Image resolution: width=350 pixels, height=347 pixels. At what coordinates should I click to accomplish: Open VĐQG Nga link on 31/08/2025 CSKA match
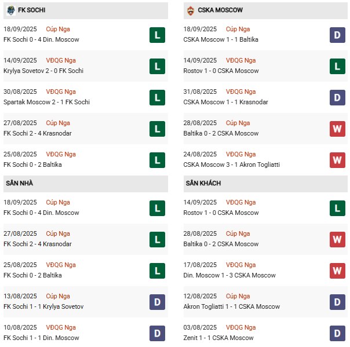(x=240, y=92)
